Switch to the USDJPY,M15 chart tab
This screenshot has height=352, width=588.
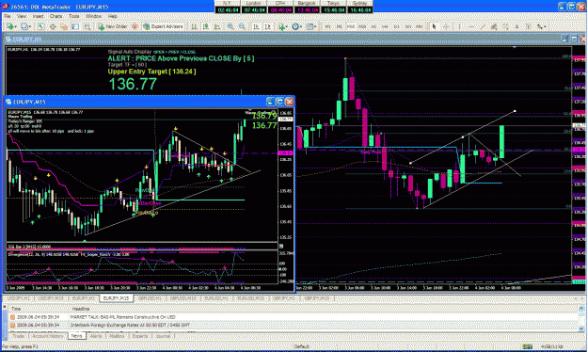[52, 298]
